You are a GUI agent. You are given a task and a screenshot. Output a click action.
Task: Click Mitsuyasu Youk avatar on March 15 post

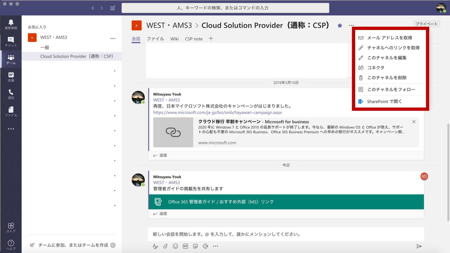pyautogui.click(x=138, y=97)
